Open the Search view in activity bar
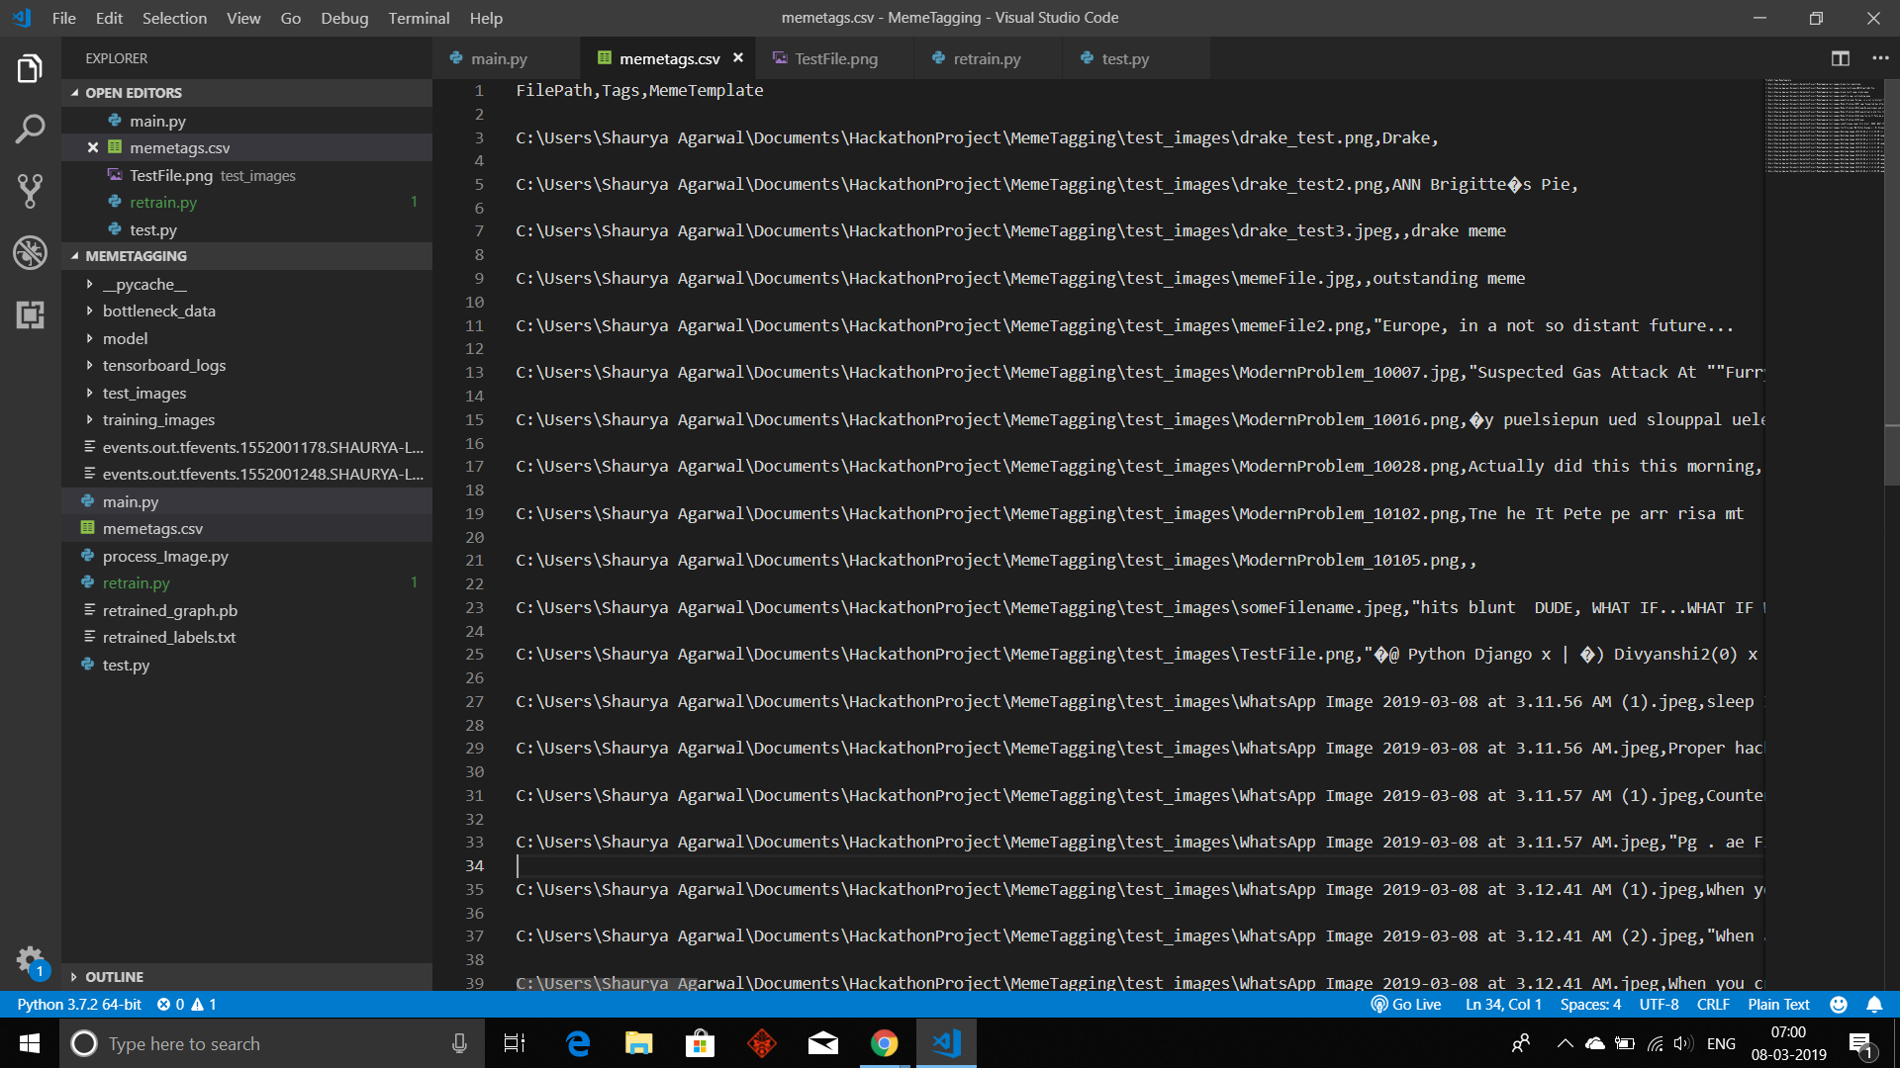Viewport: 1900px width, 1068px height. (30, 129)
